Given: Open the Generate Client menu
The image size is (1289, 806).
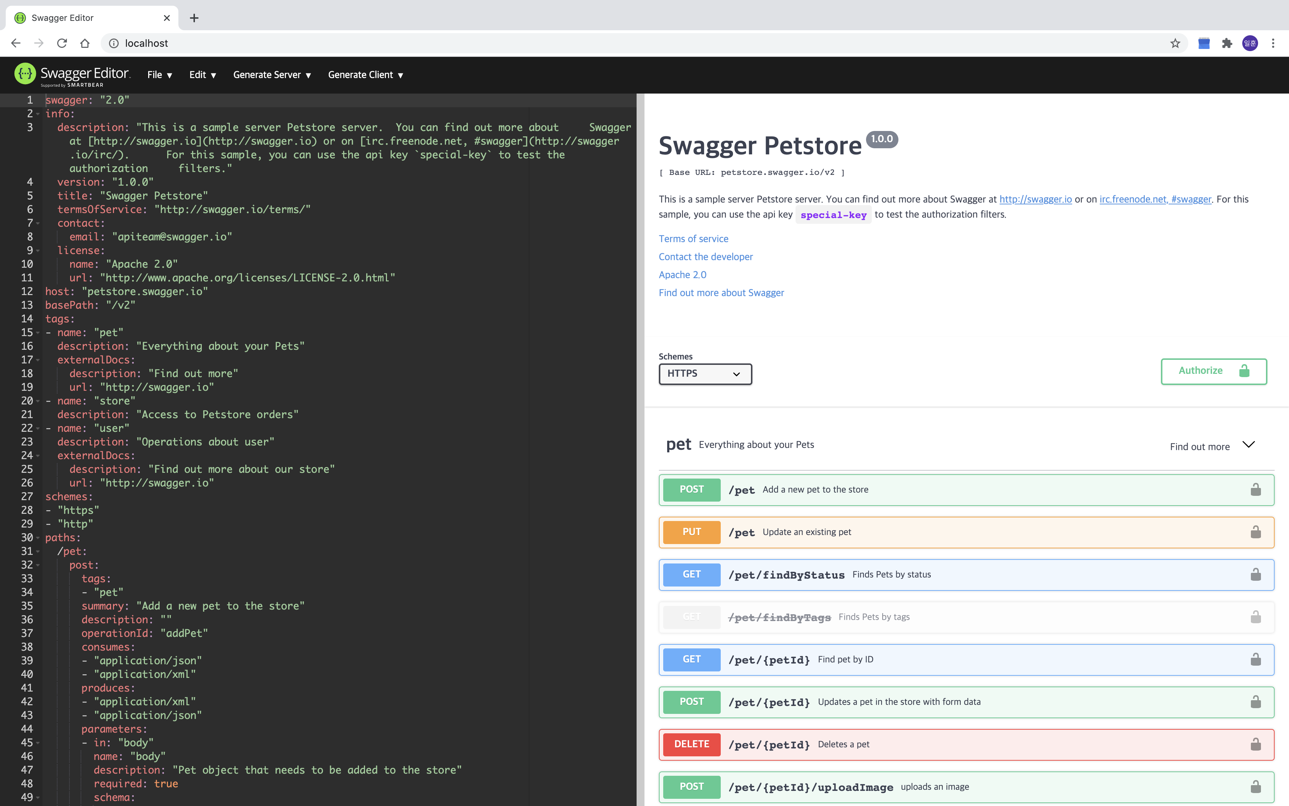Looking at the screenshot, I should [365, 74].
